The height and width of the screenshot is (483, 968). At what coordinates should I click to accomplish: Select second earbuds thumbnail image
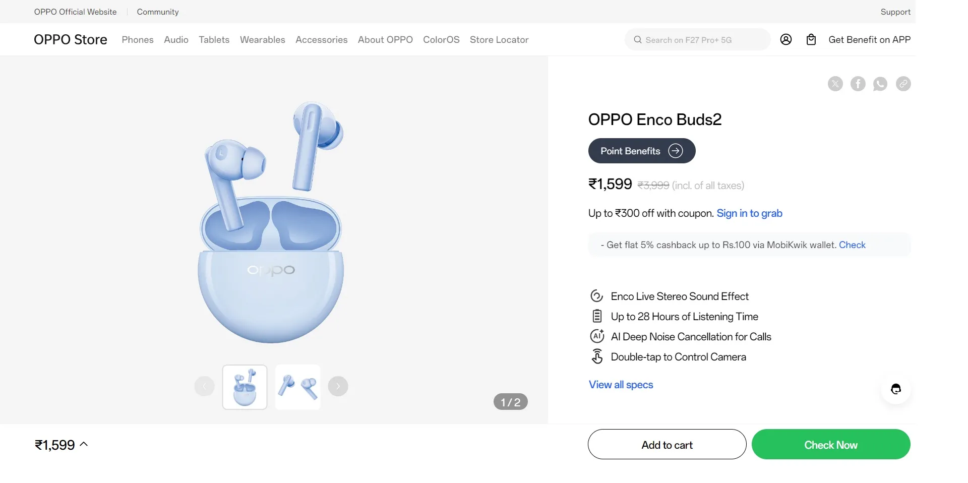click(298, 387)
